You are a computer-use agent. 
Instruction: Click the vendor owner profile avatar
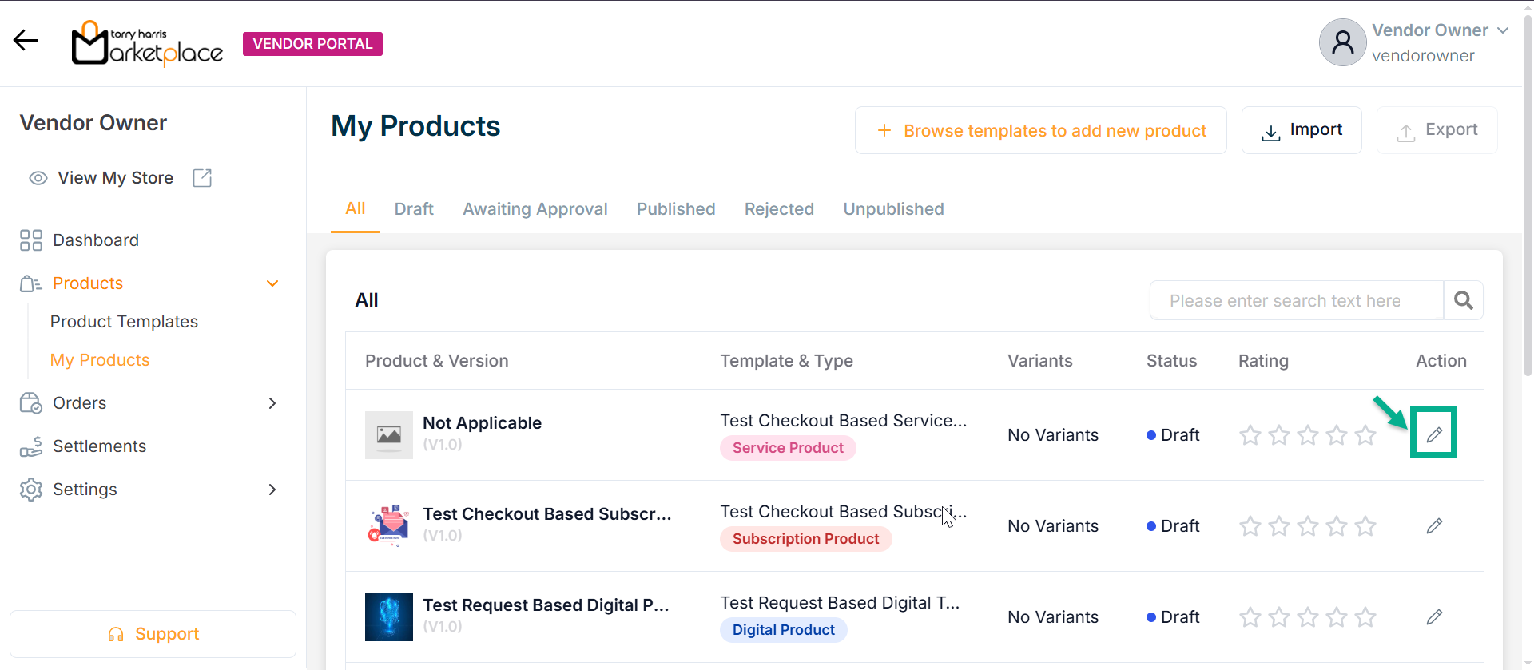click(1342, 42)
